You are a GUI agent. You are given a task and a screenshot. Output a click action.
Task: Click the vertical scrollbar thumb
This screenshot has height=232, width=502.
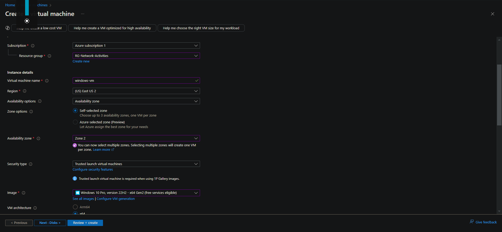[499, 95]
